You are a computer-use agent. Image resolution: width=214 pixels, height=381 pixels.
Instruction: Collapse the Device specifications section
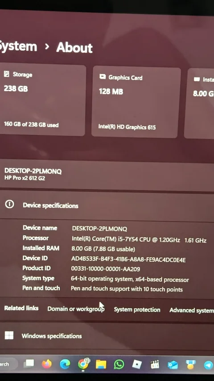click(107, 205)
